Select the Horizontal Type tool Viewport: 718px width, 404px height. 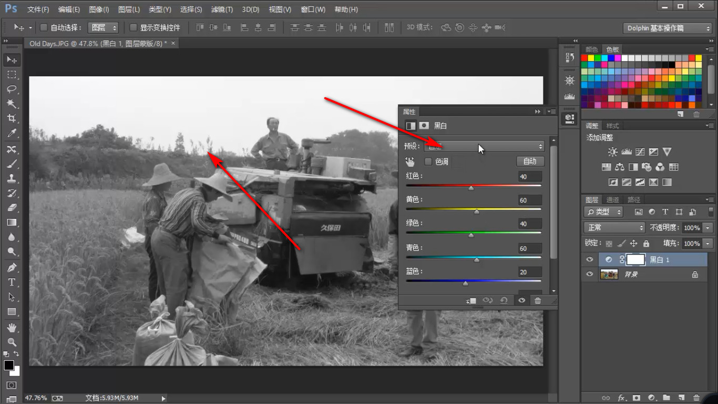pos(12,282)
